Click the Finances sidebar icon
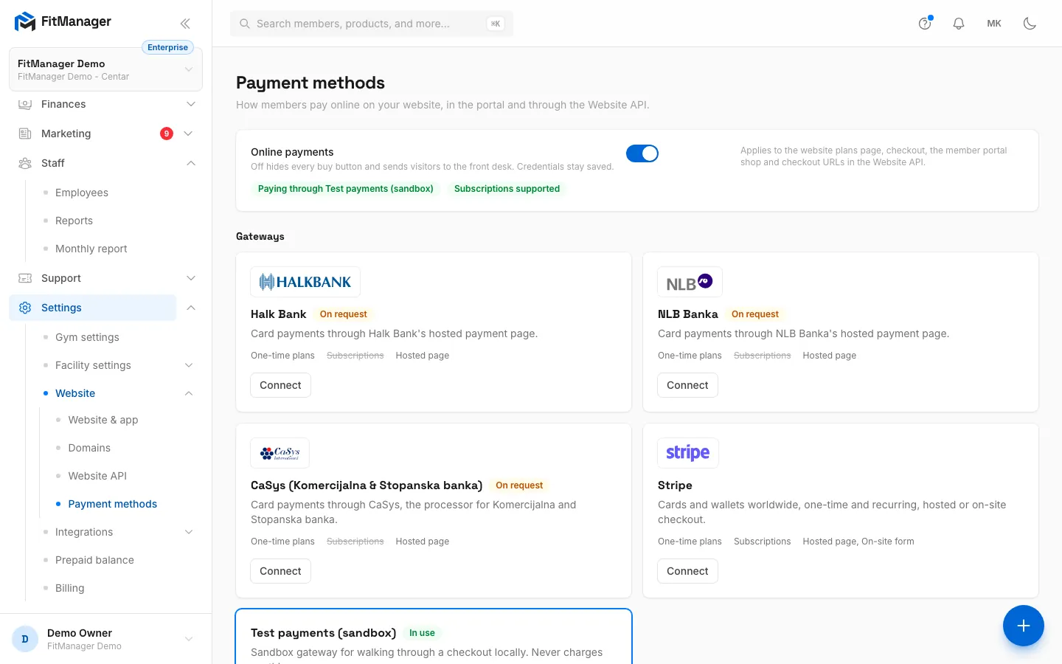The height and width of the screenshot is (664, 1062). click(25, 104)
